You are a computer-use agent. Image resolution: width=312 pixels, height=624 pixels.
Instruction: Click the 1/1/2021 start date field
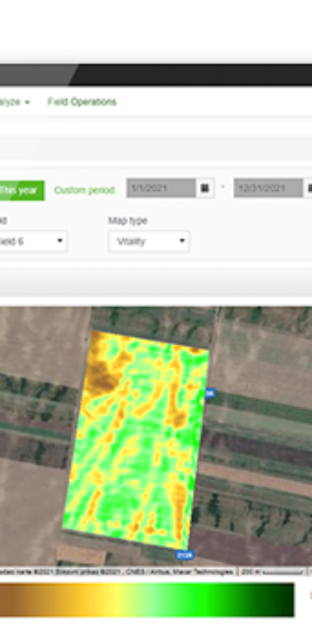point(161,188)
